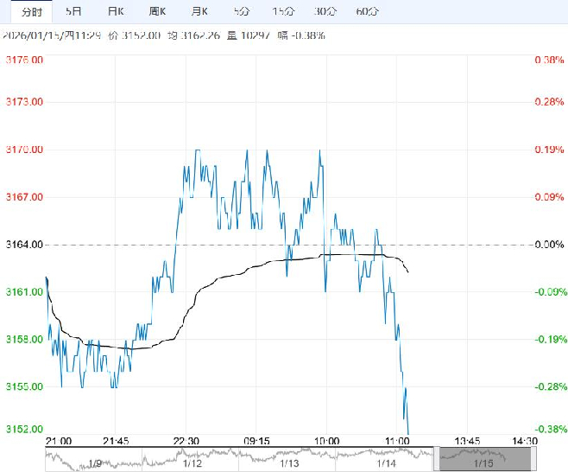Click the 0.00% percentage axis label

coord(549,245)
